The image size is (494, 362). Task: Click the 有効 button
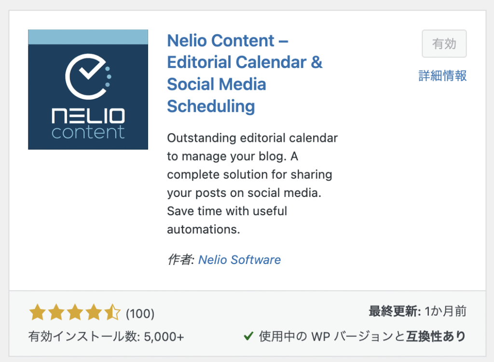[x=444, y=43]
